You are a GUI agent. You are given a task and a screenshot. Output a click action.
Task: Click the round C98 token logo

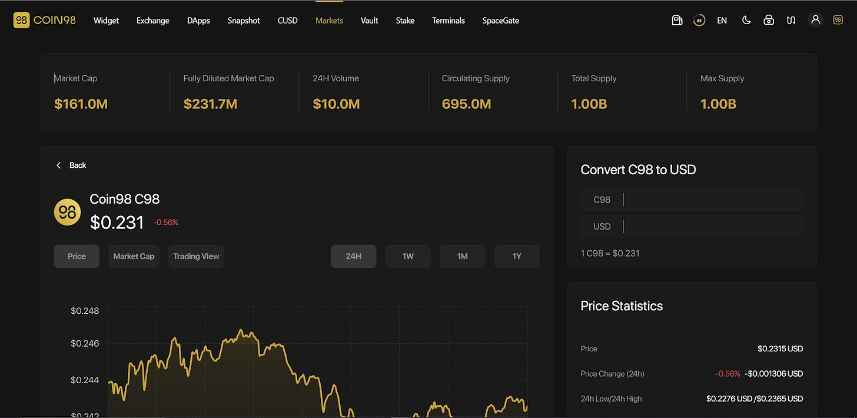coord(68,212)
